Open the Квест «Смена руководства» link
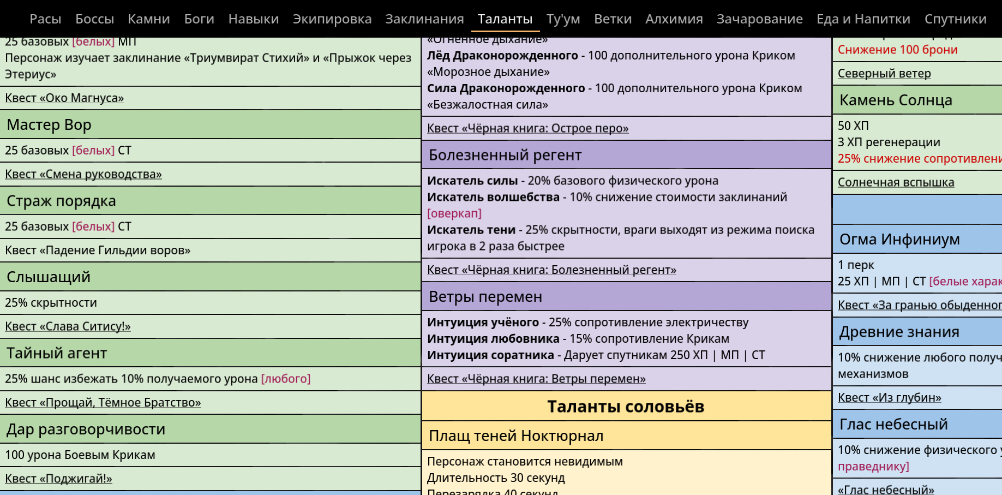 [x=83, y=175]
